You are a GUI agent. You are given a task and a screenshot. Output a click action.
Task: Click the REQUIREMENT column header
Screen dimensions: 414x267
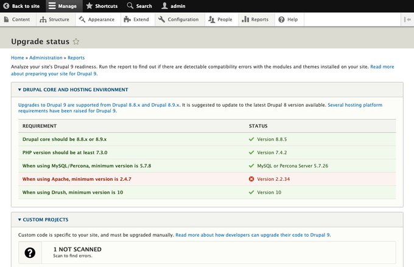pos(40,126)
